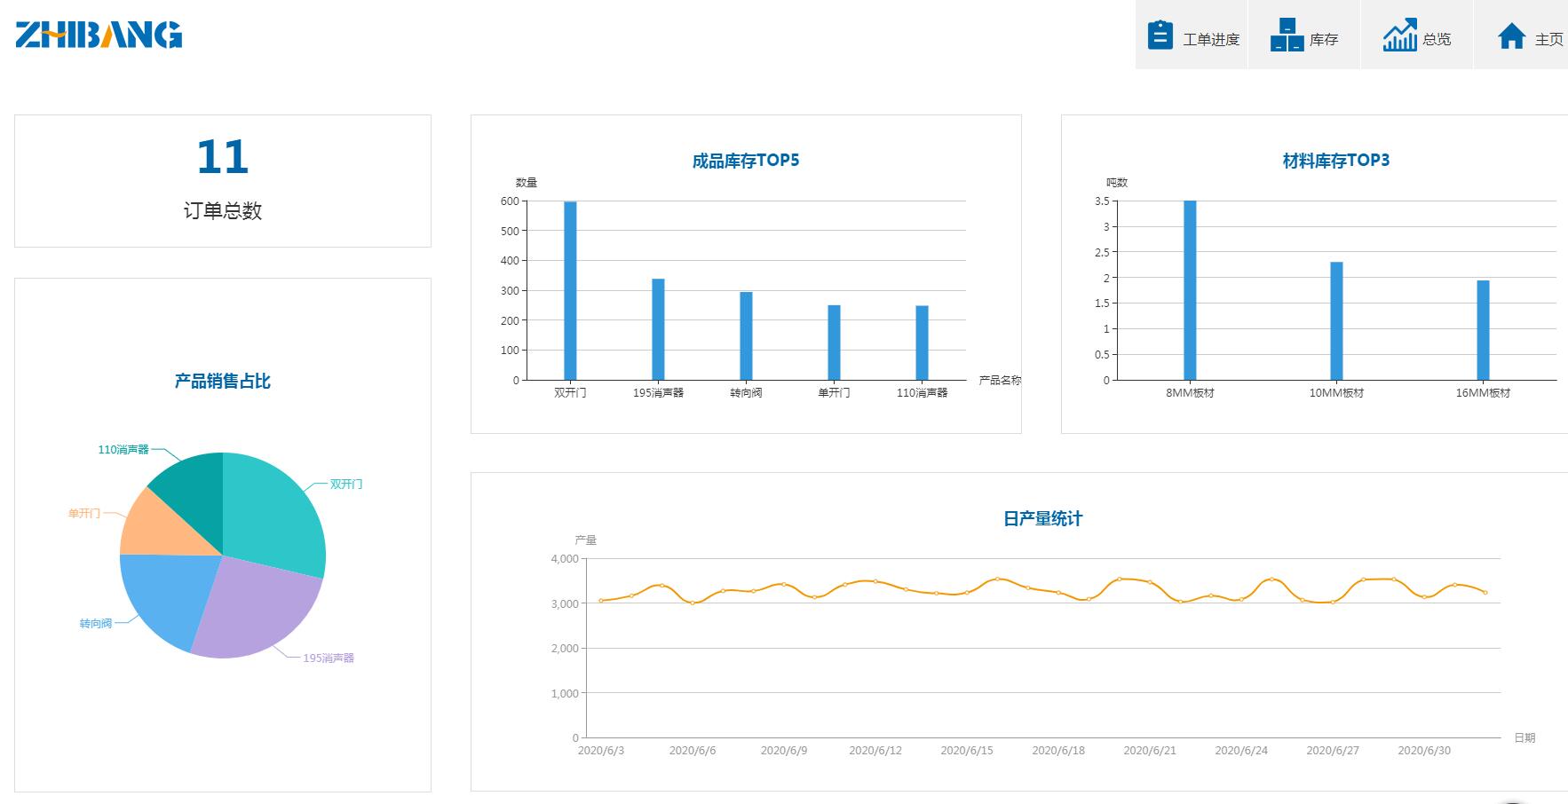This screenshot has width=1568, height=804.
Task: Click the 16MM板材 bar in materials chart
Action: pyautogui.click(x=1483, y=330)
